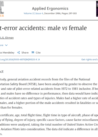Click the Elsevier tree logo
Viewport: 98px width, 137px height.
2,7
